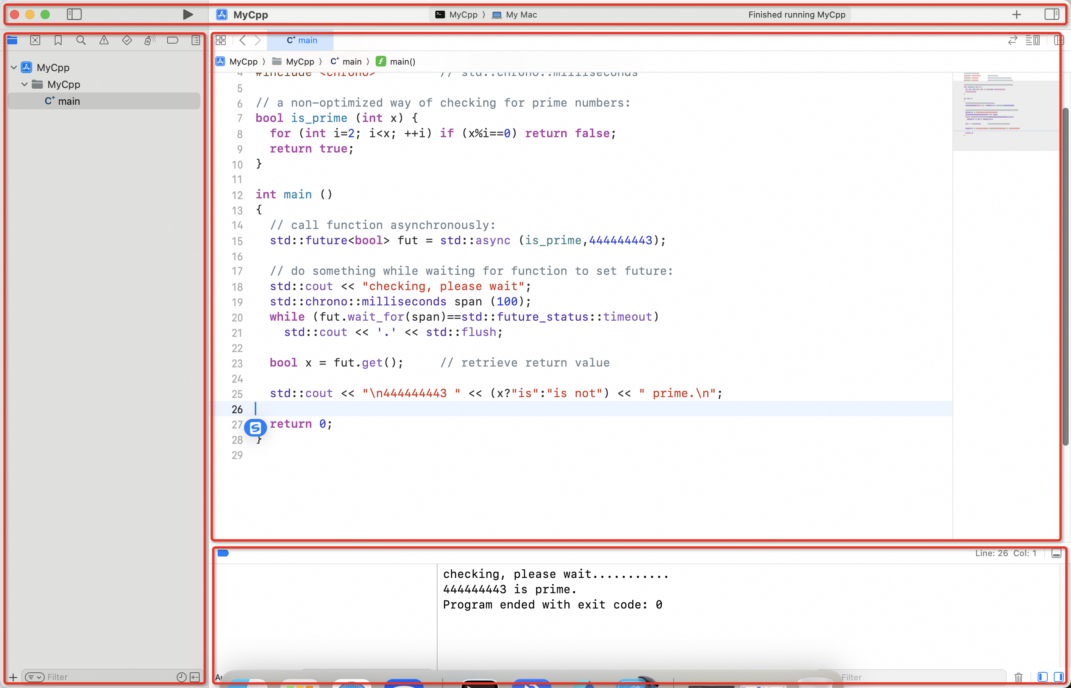Open the Issue navigator warning icon
1071x688 pixels.
pos(104,41)
